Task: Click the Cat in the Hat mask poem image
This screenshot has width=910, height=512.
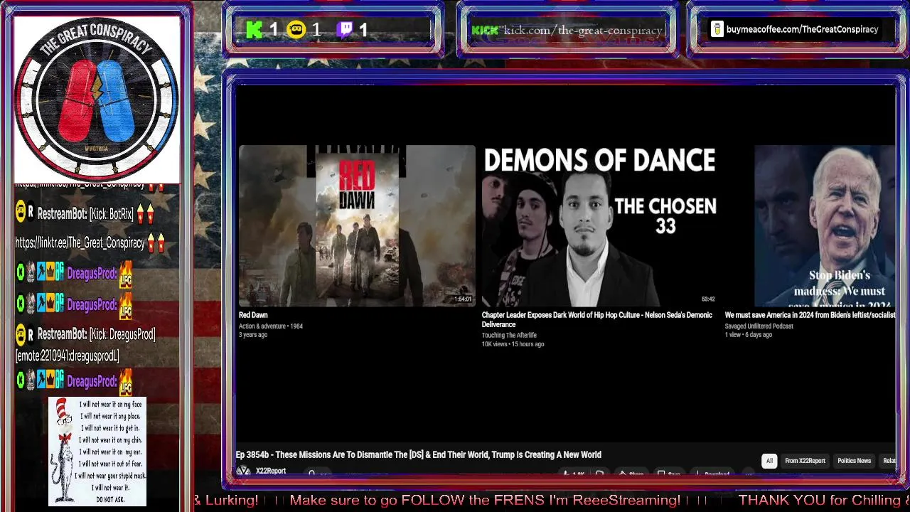Action: 97,452
